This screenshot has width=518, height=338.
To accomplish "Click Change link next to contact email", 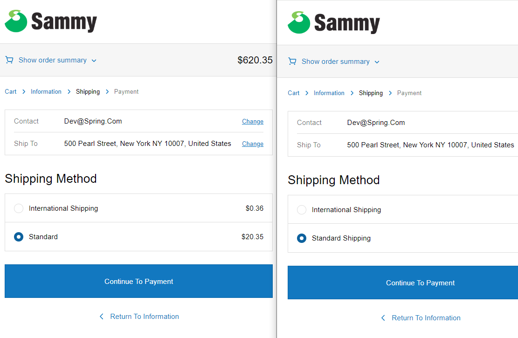I will [x=253, y=122].
